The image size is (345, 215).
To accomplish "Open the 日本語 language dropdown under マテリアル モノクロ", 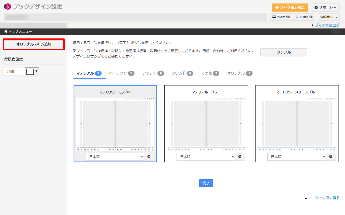I will coord(115,156).
